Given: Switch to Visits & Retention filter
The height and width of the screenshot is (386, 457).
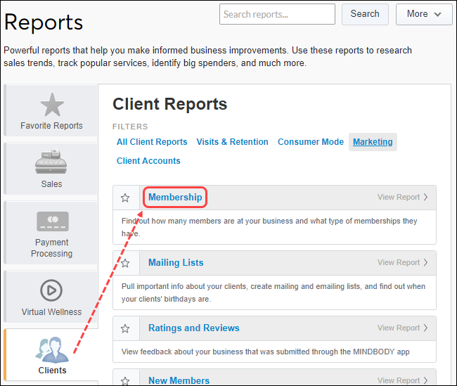Looking at the screenshot, I should click(x=232, y=142).
